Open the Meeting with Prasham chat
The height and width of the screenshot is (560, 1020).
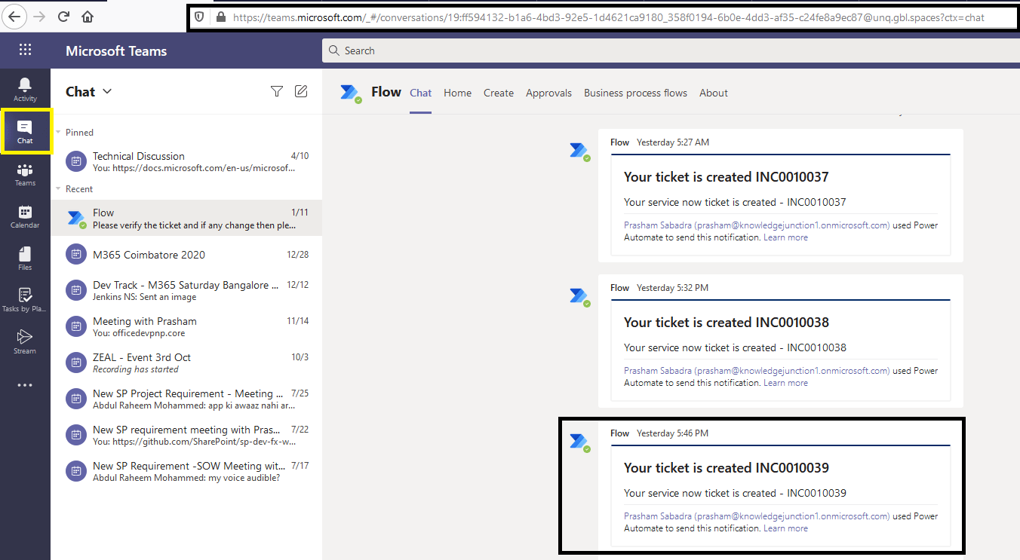[186, 327]
